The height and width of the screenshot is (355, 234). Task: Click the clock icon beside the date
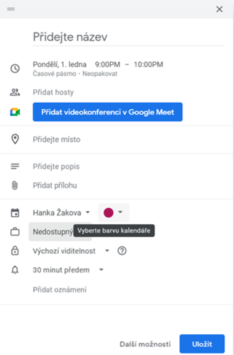pos(15,68)
